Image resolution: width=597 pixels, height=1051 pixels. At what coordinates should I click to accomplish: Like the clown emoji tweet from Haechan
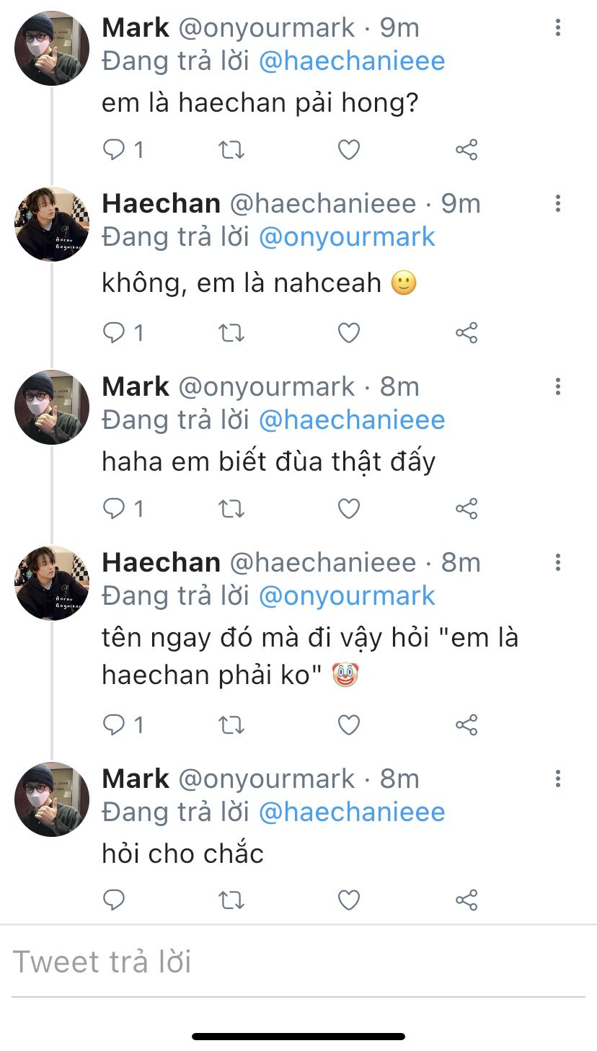[349, 725]
